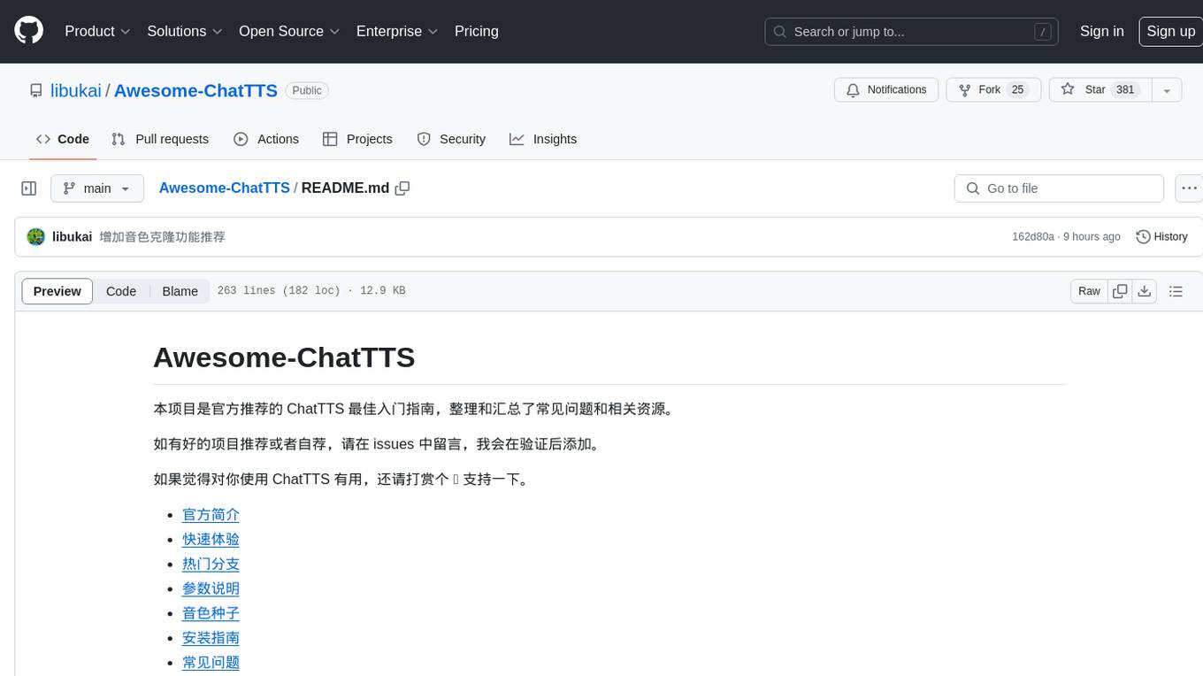Jump to 官方简介 section
The image size is (1203, 676).
211,515
